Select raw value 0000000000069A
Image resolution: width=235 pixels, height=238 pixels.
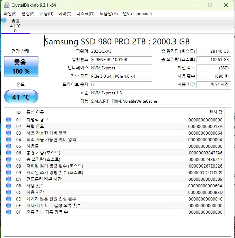205,186
